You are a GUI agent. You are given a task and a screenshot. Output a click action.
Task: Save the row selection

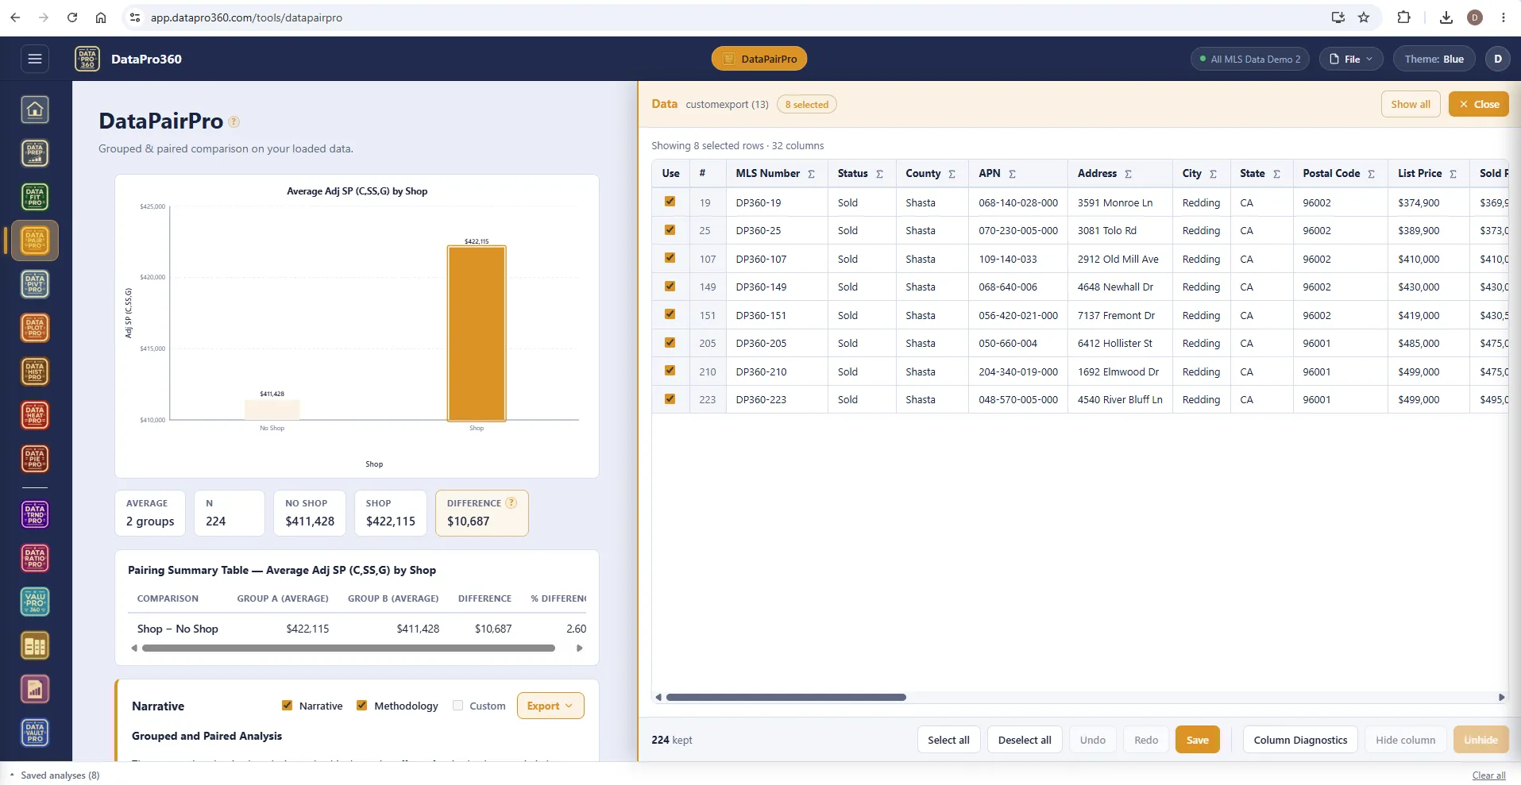(x=1198, y=740)
